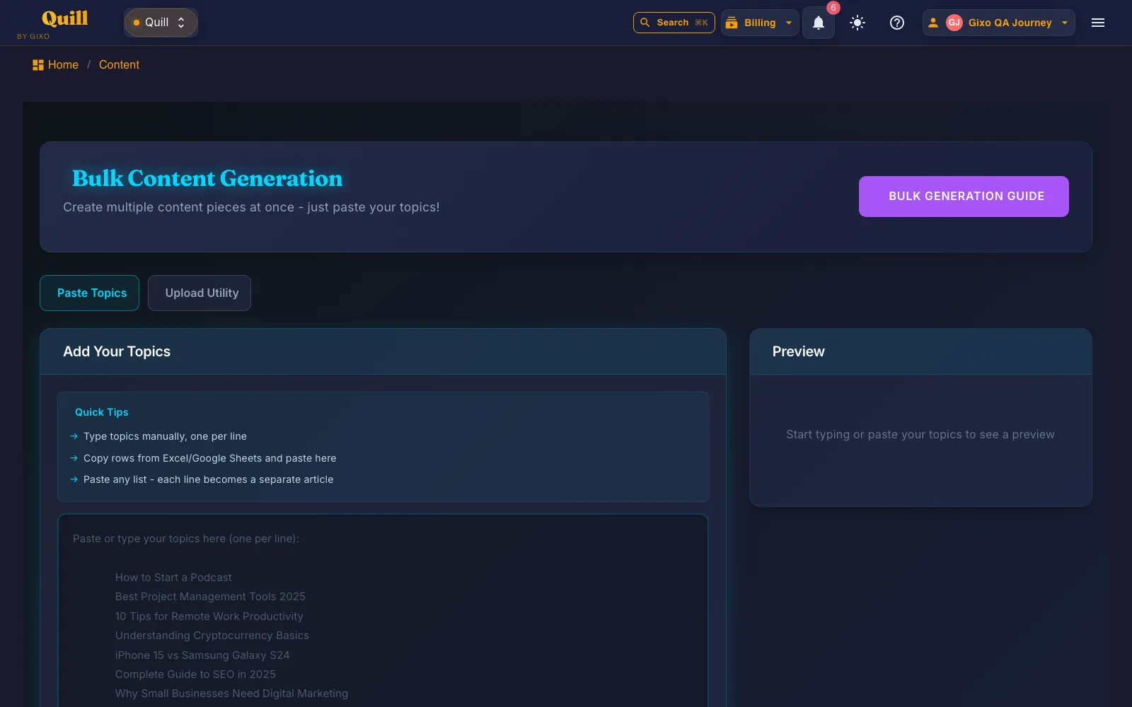Open notifications bell
The height and width of the screenshot is (707, 1132).
pyautogui.click(x=819, y=23)
